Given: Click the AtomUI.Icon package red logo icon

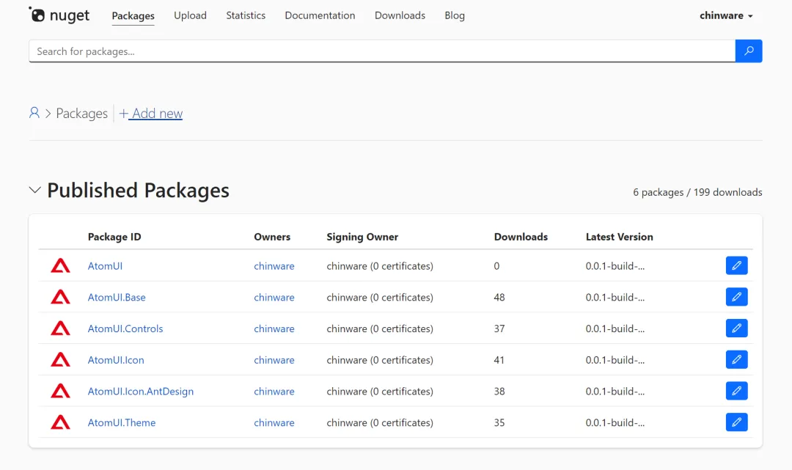Looking at the screenshot, I should click(x=60, y=359).
